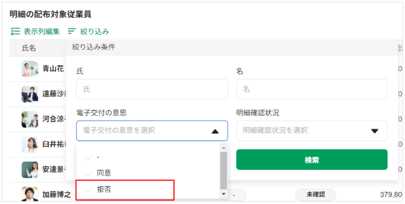Click the green 検索 button

312,160
